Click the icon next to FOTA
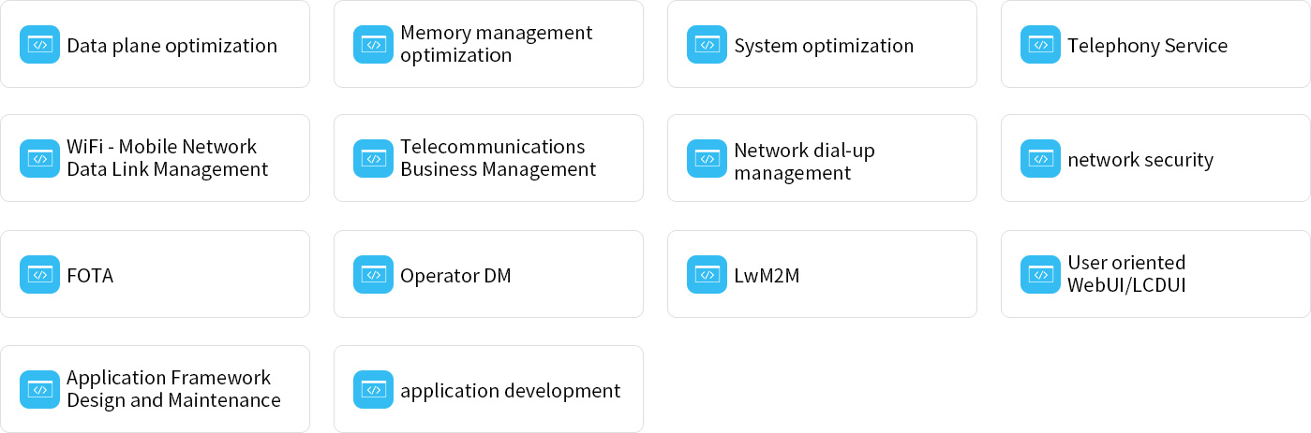 tap(39, 275)
